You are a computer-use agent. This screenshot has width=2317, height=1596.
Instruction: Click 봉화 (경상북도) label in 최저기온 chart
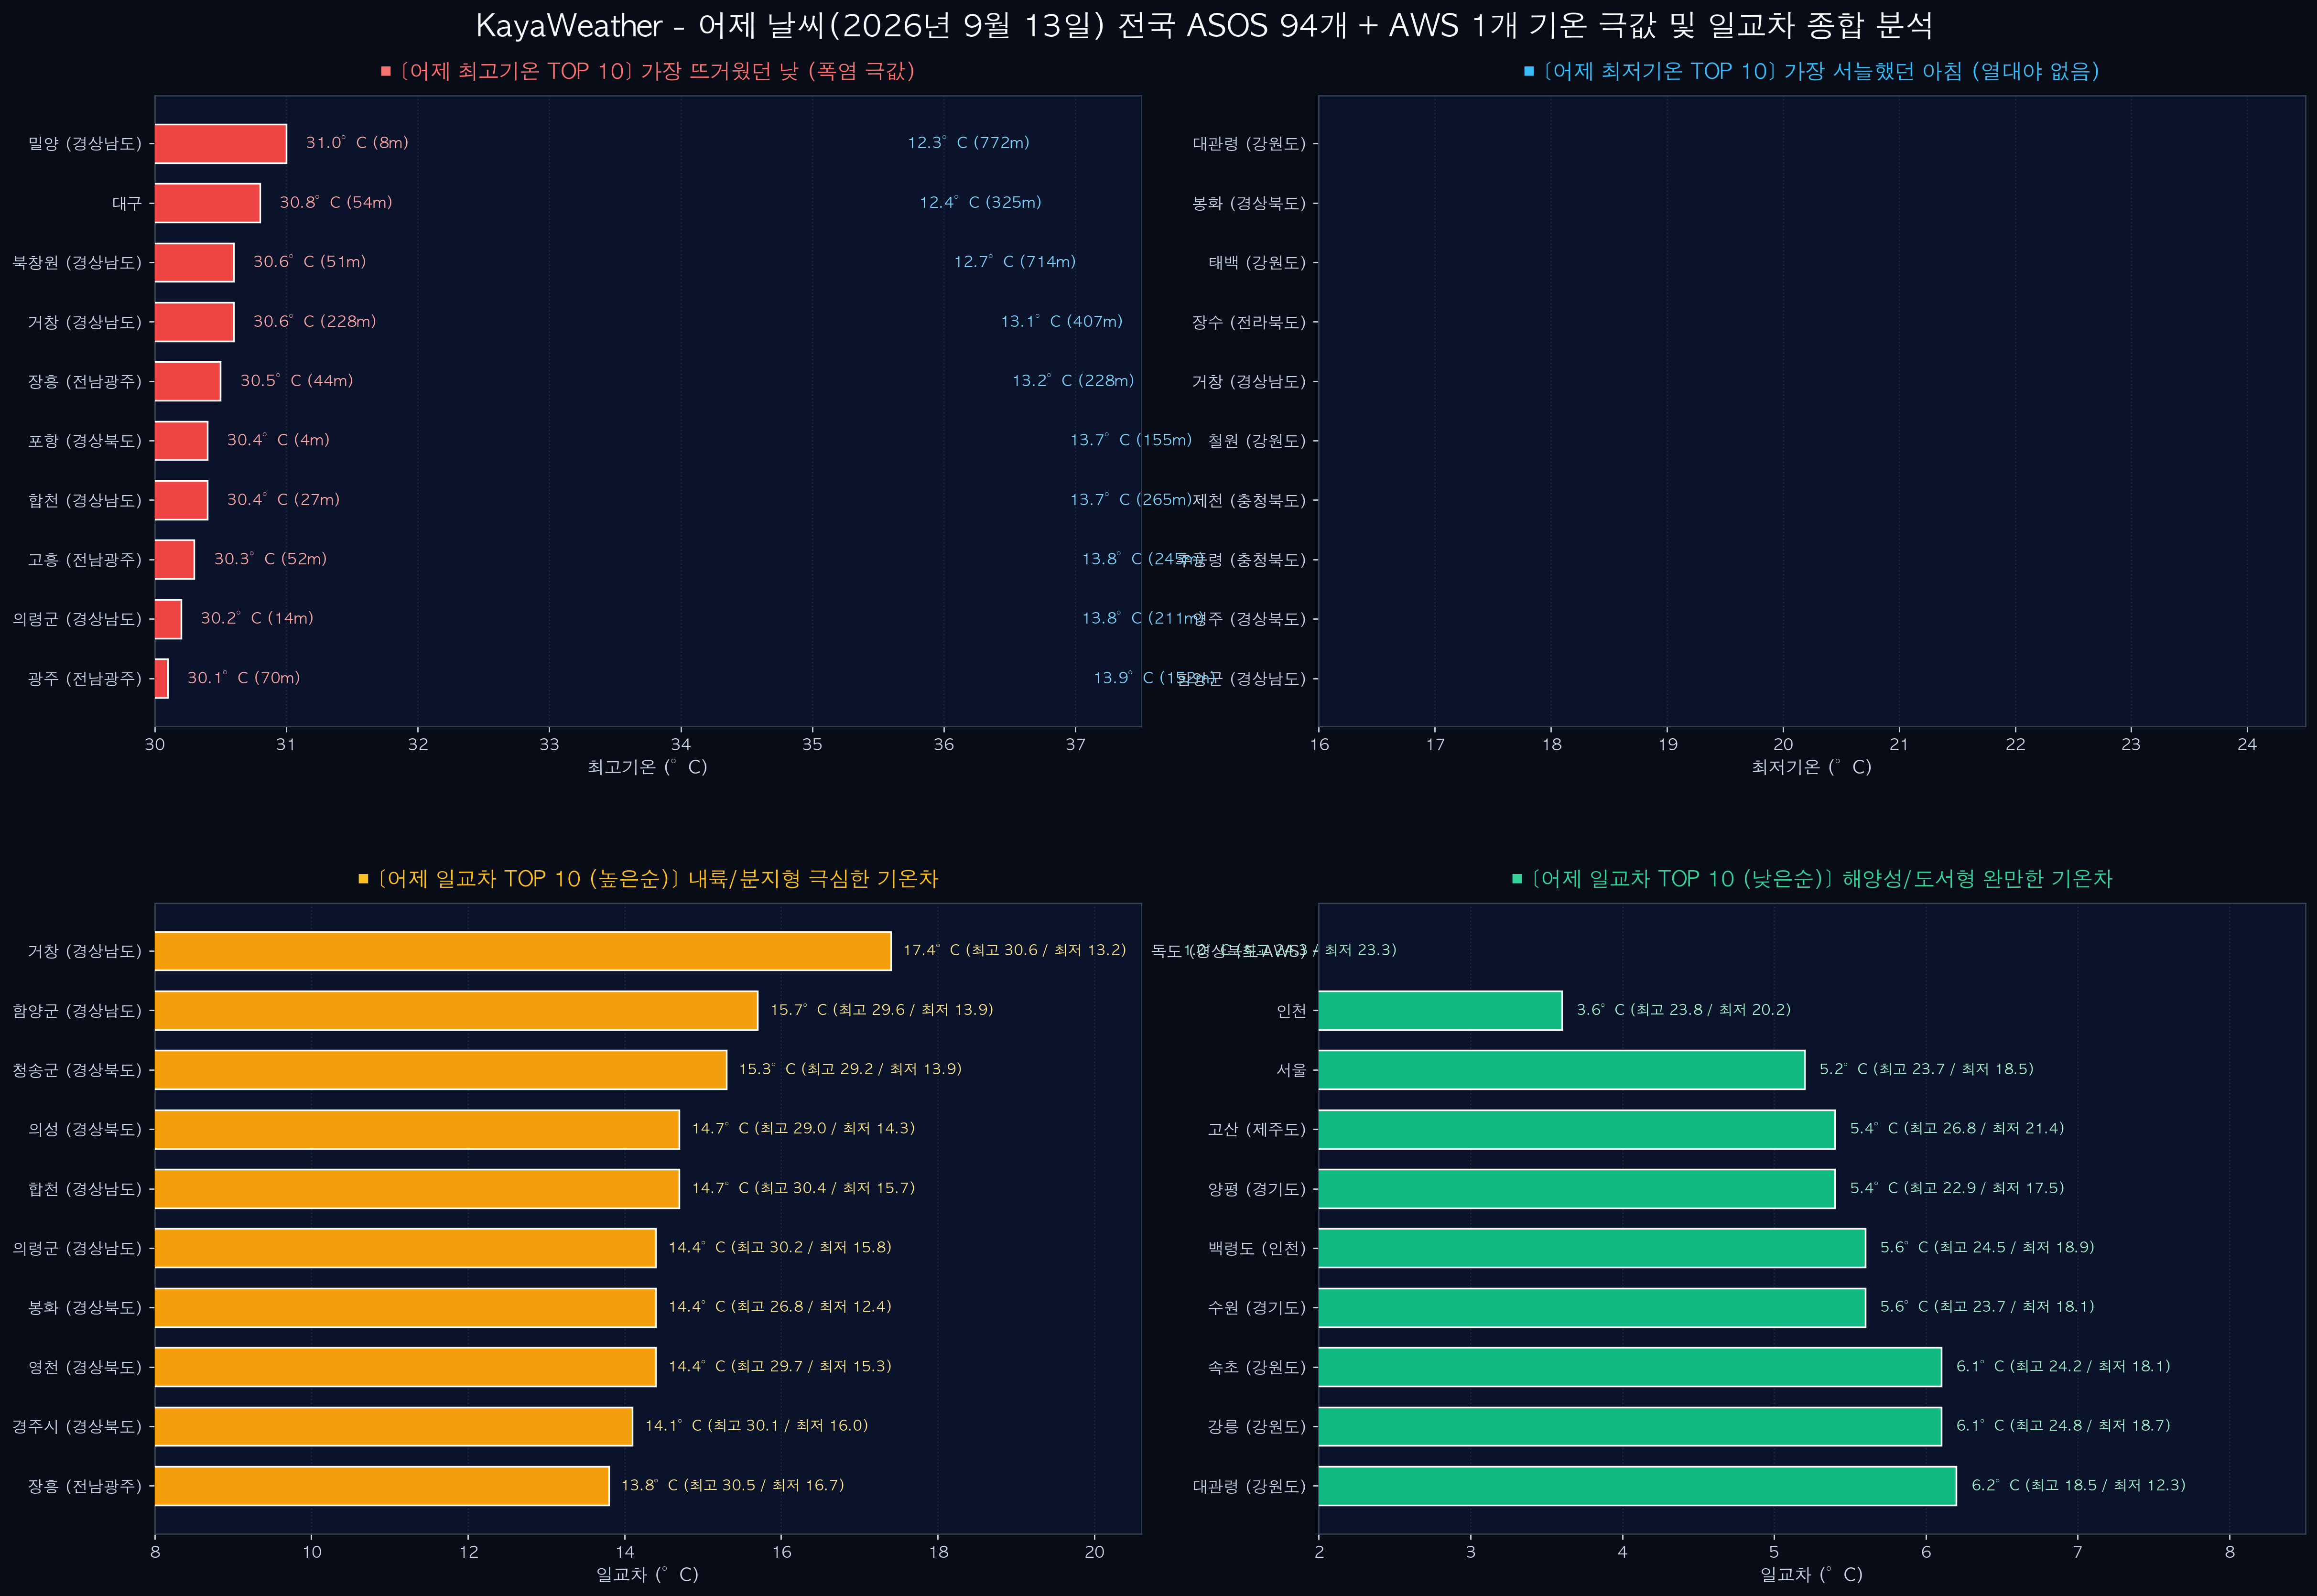click(x=1249, y=204)
